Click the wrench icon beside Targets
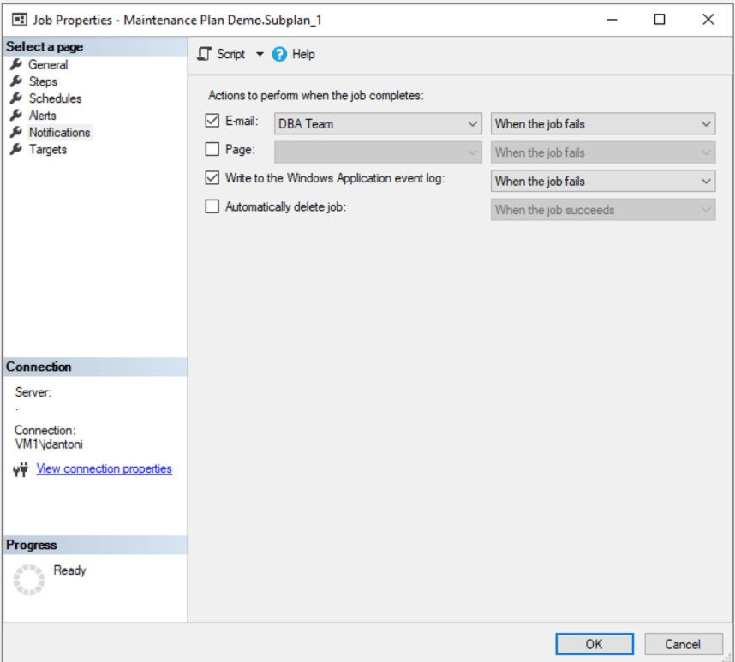 click(15, 150)
